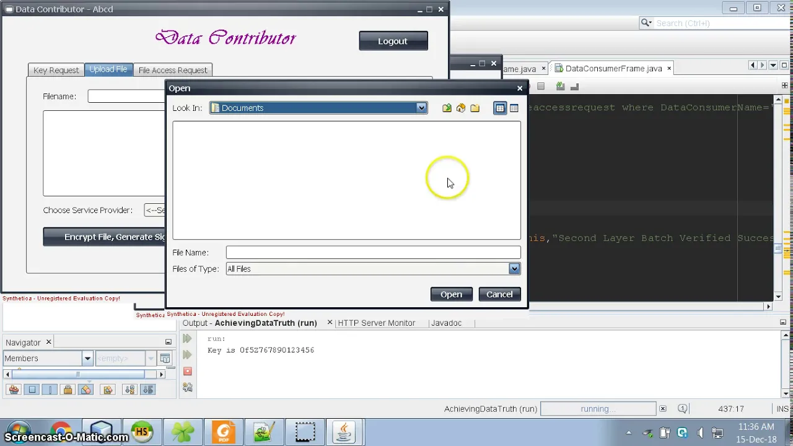The height and width of the screenshot is (446, 793).
Task: Click the volume speaker tray icon
Action: click(x=700, y=433)
